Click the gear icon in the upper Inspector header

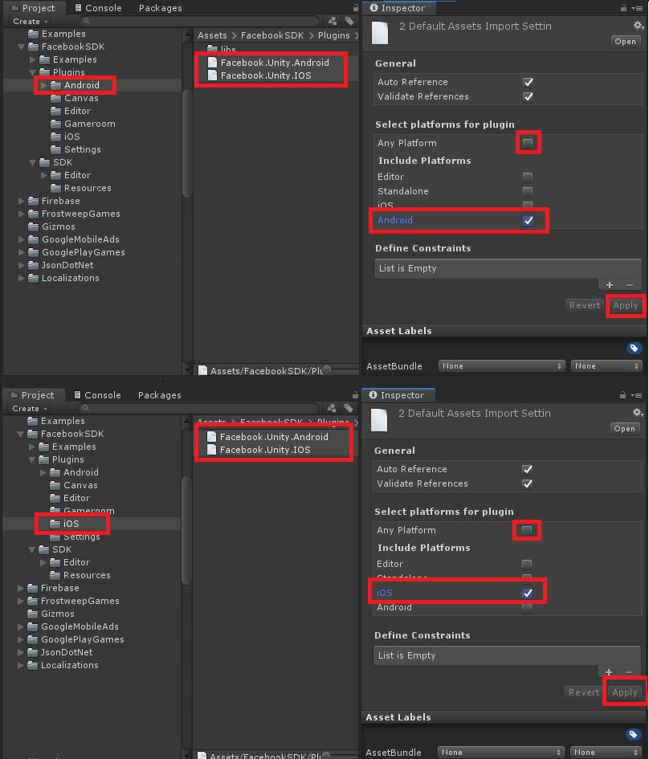(639, 25)
